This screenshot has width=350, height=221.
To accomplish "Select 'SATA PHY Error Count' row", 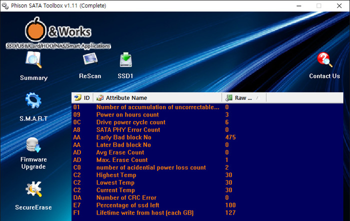I will click(x=207, y=129).
